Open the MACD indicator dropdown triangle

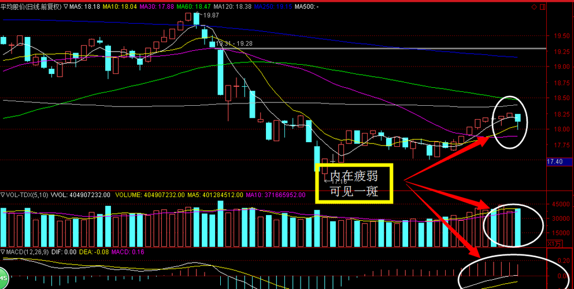[x=2, y=252]
